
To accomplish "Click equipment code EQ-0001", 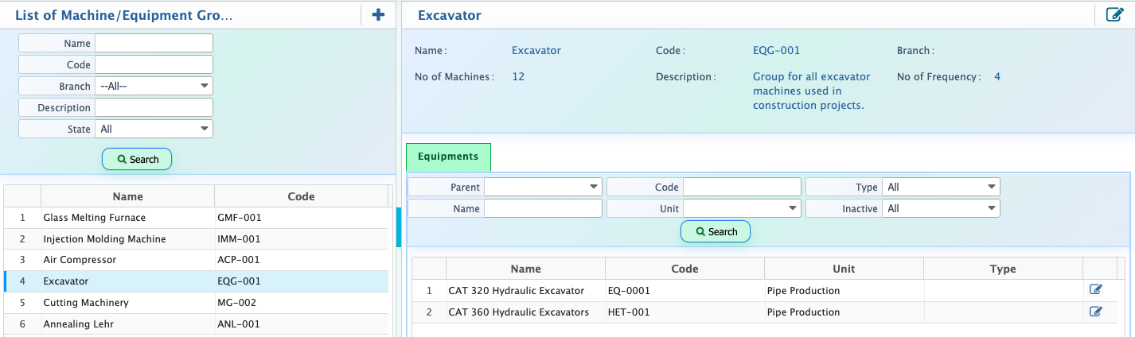I will [628, 291].
